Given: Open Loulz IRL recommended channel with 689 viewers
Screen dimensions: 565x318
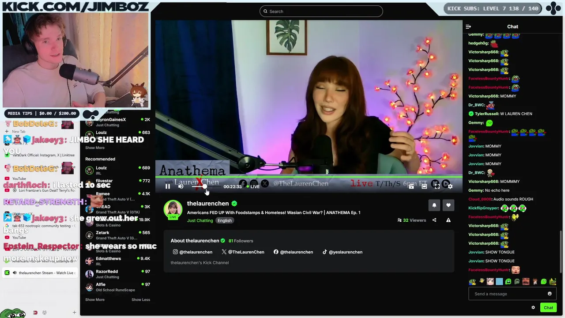Looking at the screenshot, I should click(x=117, y=170).
